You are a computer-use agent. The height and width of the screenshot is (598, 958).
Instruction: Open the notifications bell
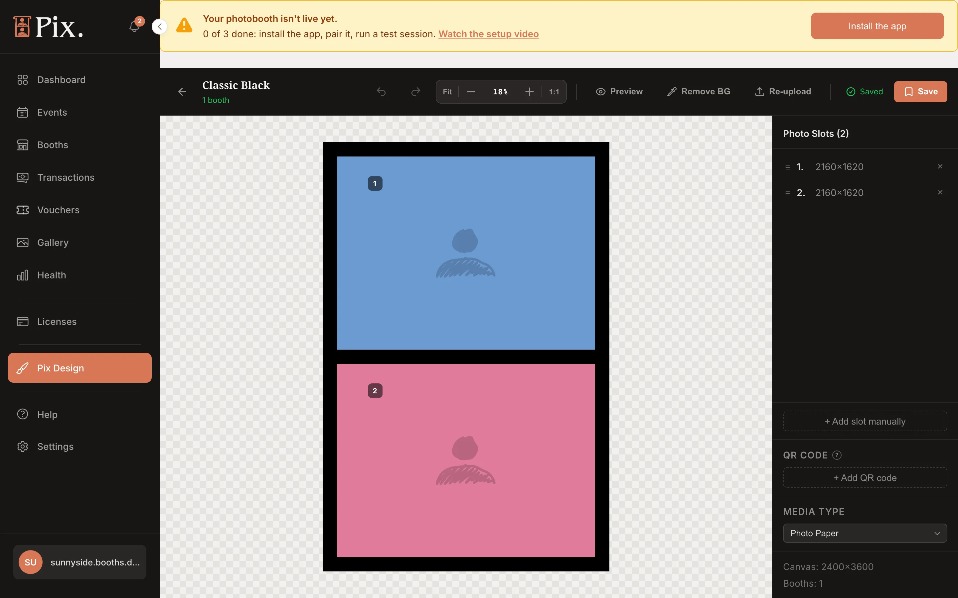coord(134,27)
